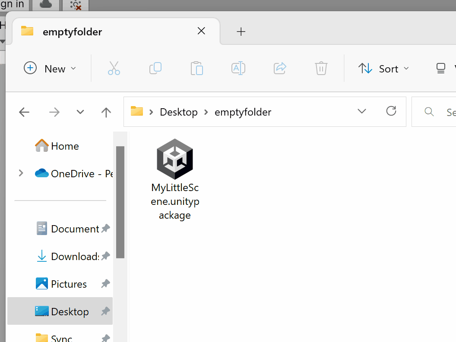
Task: Add a new tab with plus button
Action: [x=241, y=31]
